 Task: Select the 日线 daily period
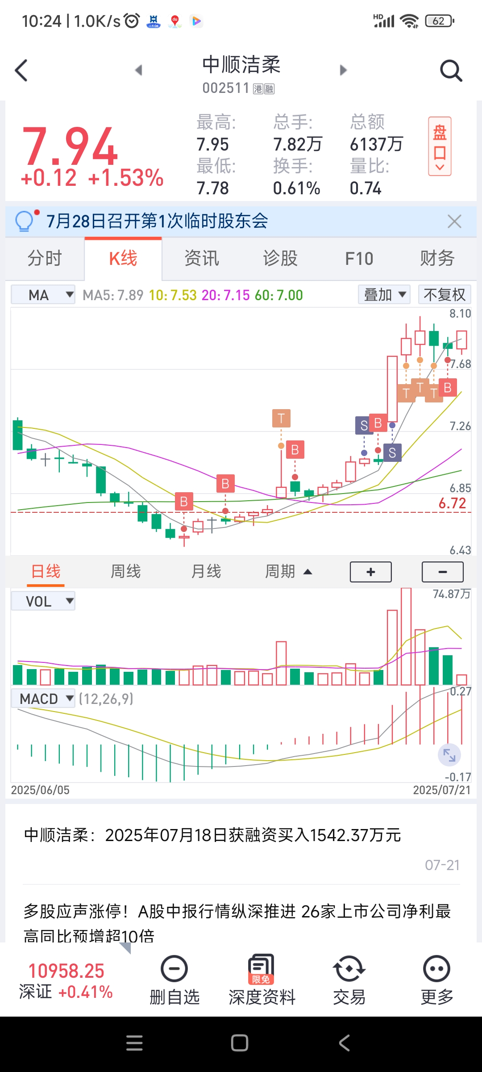tap(46, 572)
